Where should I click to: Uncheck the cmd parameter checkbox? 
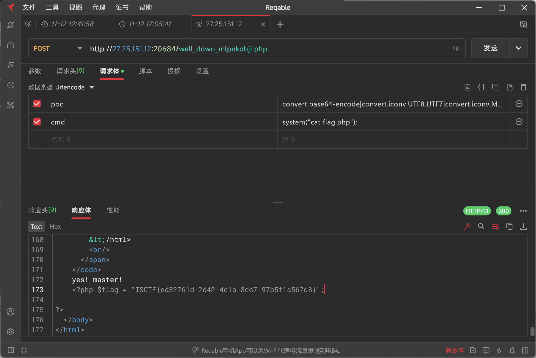[37, 122]
